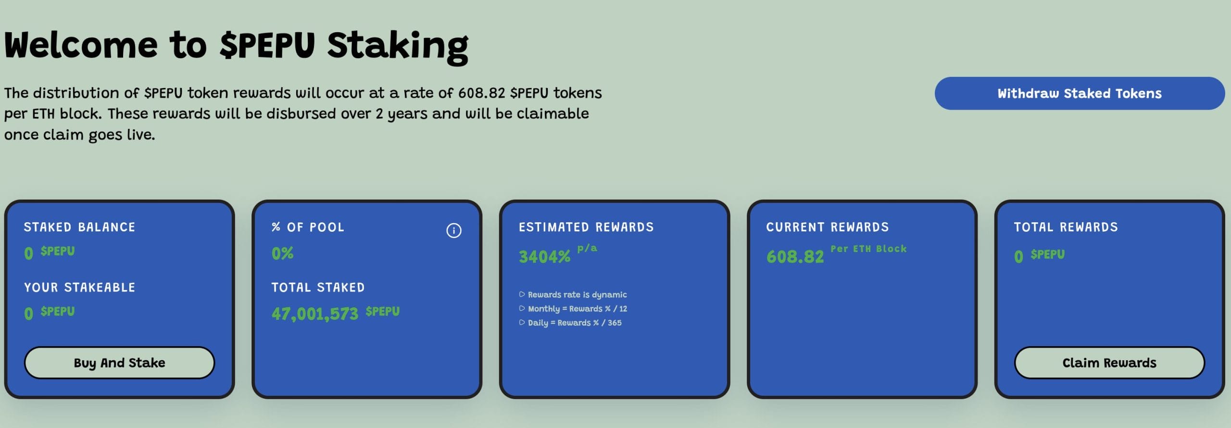
Task: Click the % OF POOL label
Action: tap(308, 227)
